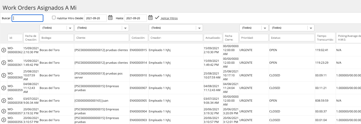
Task: Open the Creador (Todos) dropdown
Action: click(x=176, y=28)
